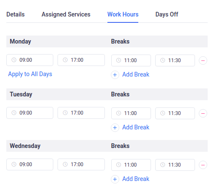
Task: Open the Days Off tab
Action: point(167,14)
